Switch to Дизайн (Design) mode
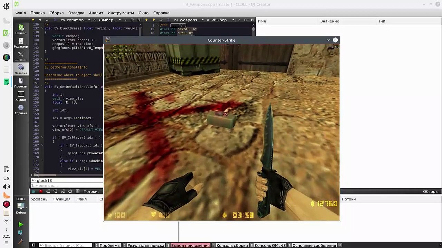This screenshot has width=442, height=248. point(21,56)
